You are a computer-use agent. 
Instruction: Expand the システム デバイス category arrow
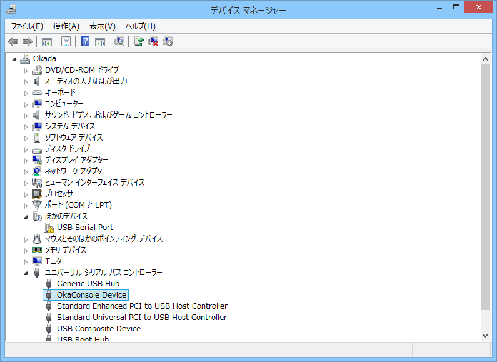tap(26, 127)
